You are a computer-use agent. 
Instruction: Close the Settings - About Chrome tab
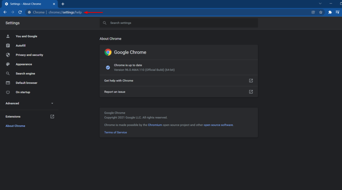tap(54, 4)
